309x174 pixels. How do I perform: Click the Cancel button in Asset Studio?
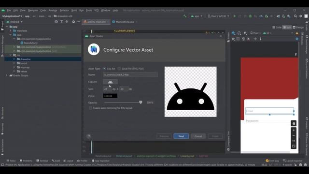198,136
